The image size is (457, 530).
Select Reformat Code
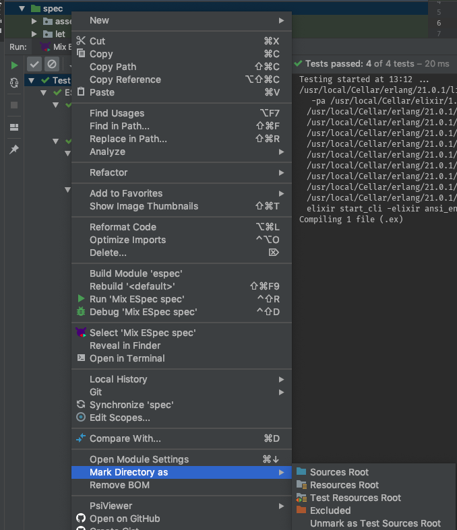pyautogui.click(x=181, y=227)
